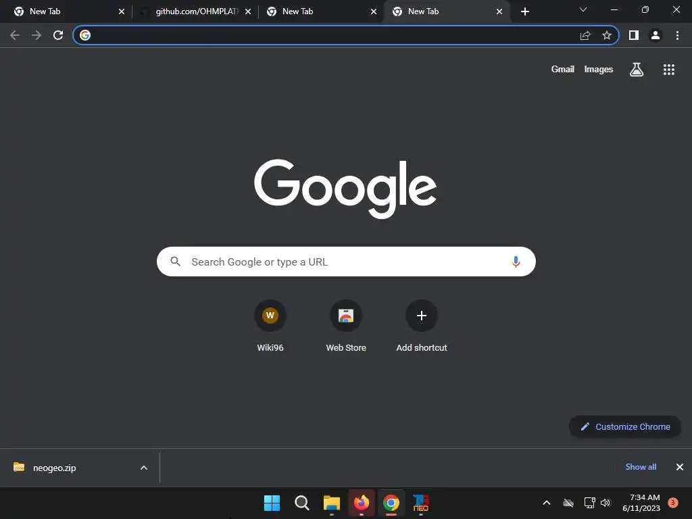Click the Search Google or type a URL box
692x519 pixels.
[346, 262]
